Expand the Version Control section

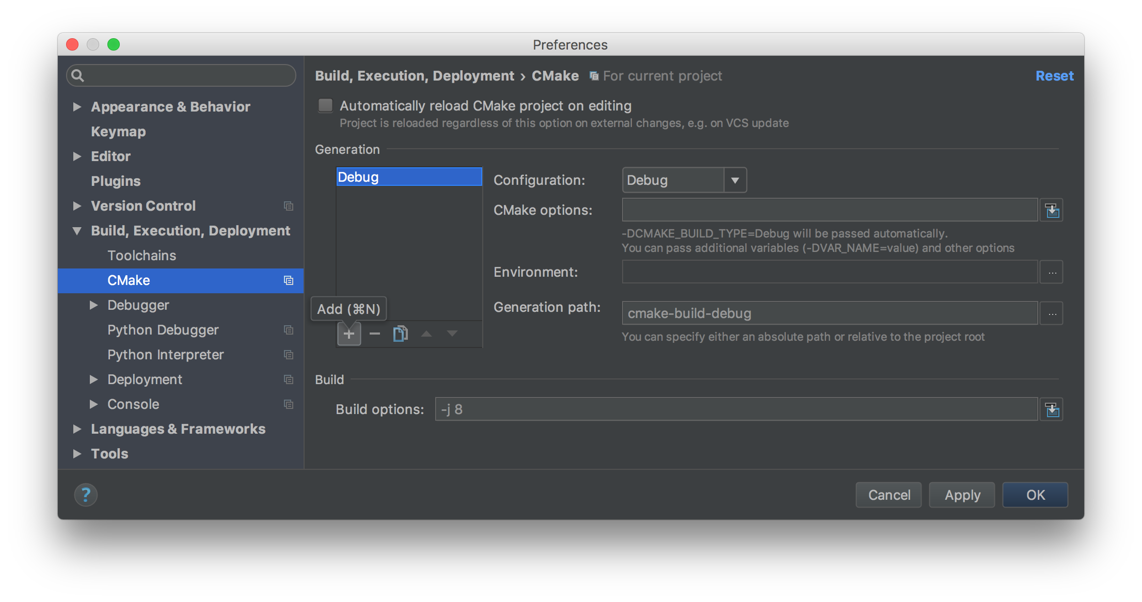[x=77, y=206]
